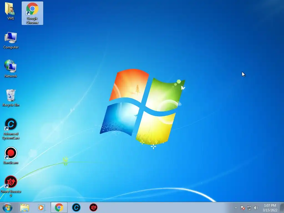Open Advanced SystemCare from the taskbar
The image size is (284, 213).
click(76, 207)
